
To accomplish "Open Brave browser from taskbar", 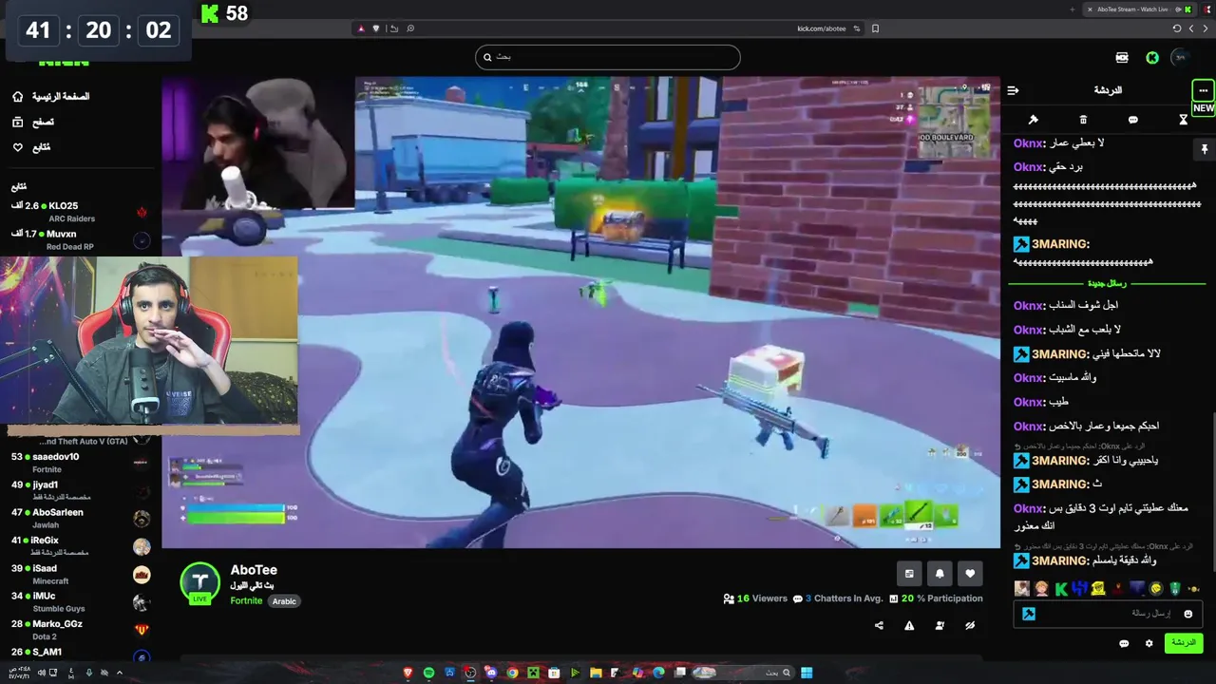I will (408, 673).
